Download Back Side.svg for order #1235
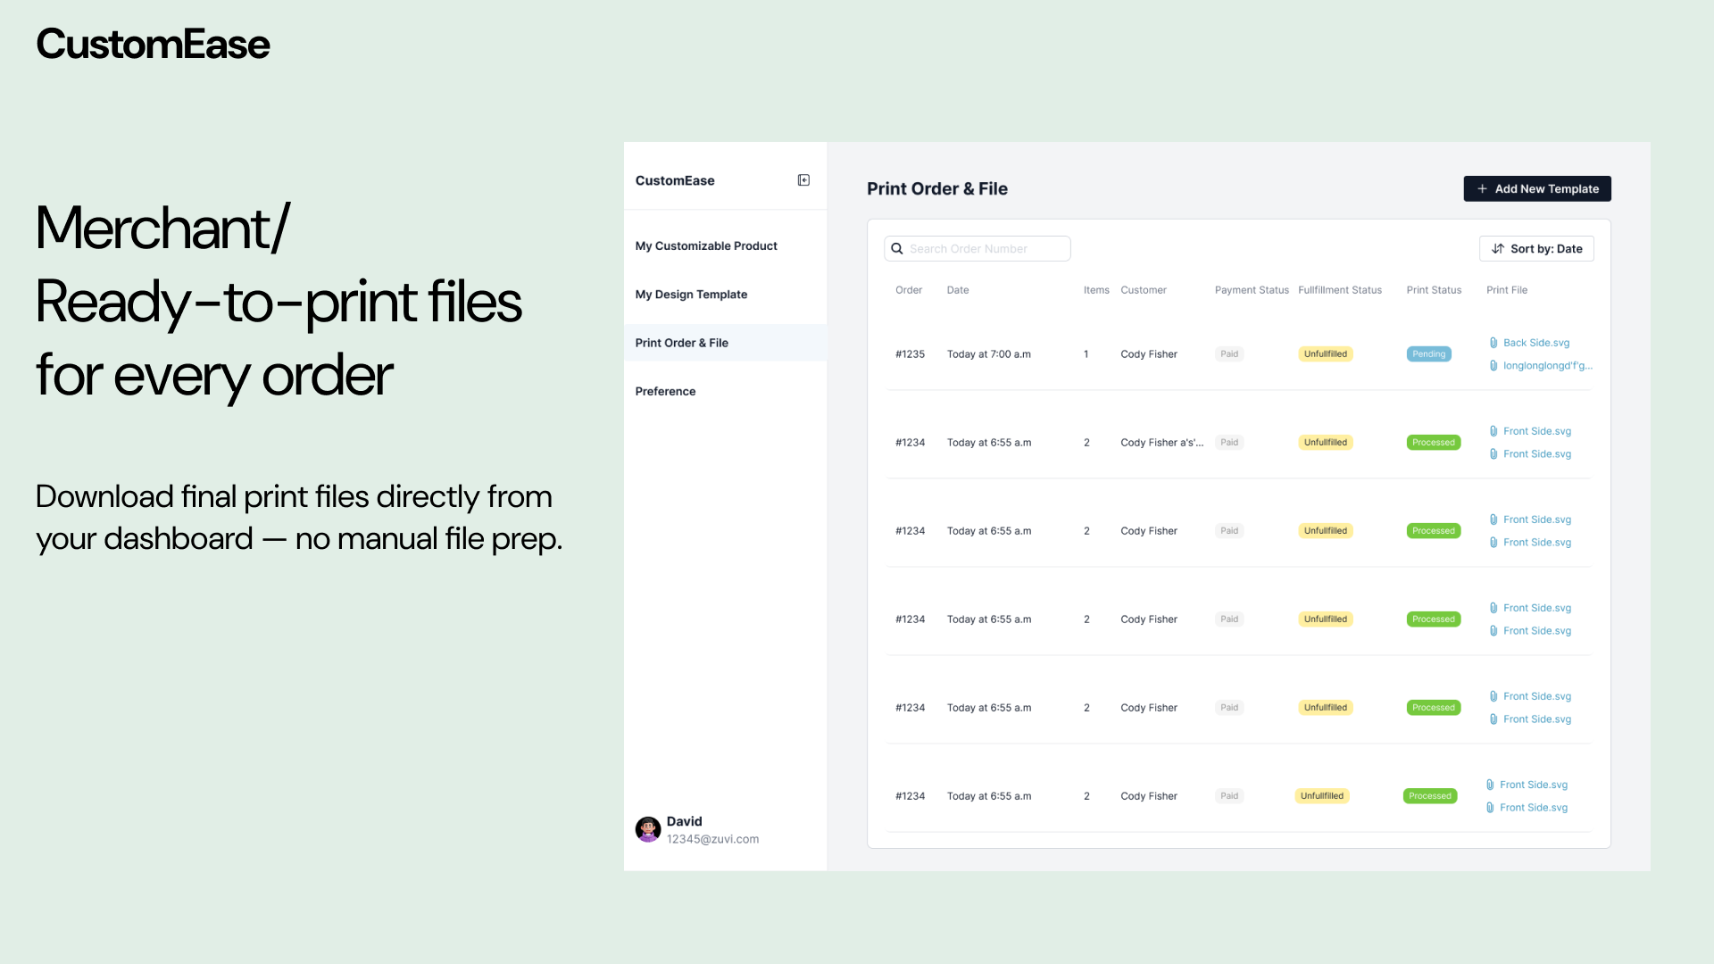 1536,342
